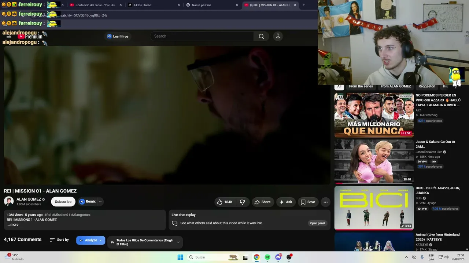This screenshot has height=263, width=469.
Task: Open the Los filtros extension button
Action: (x=118, y=36)
